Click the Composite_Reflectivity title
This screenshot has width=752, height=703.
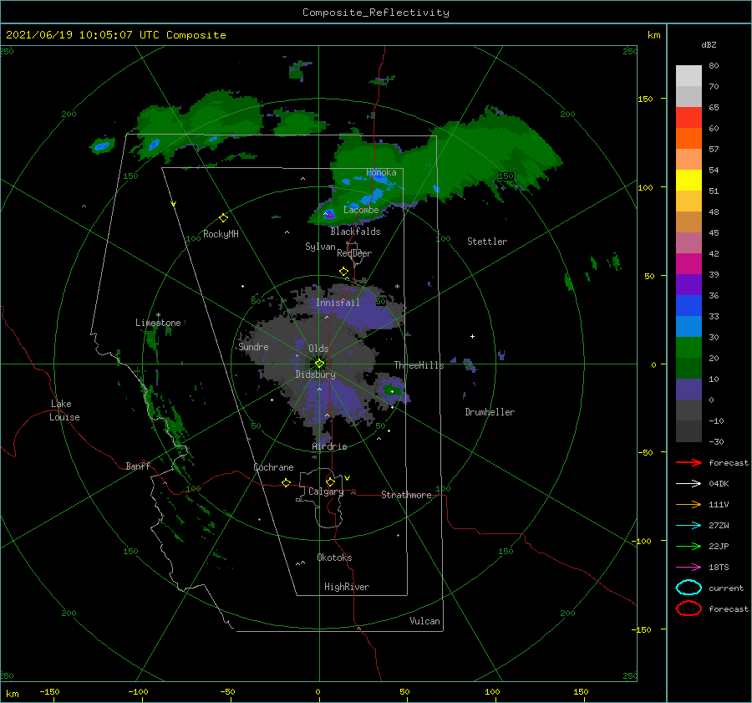click(375, 13)
